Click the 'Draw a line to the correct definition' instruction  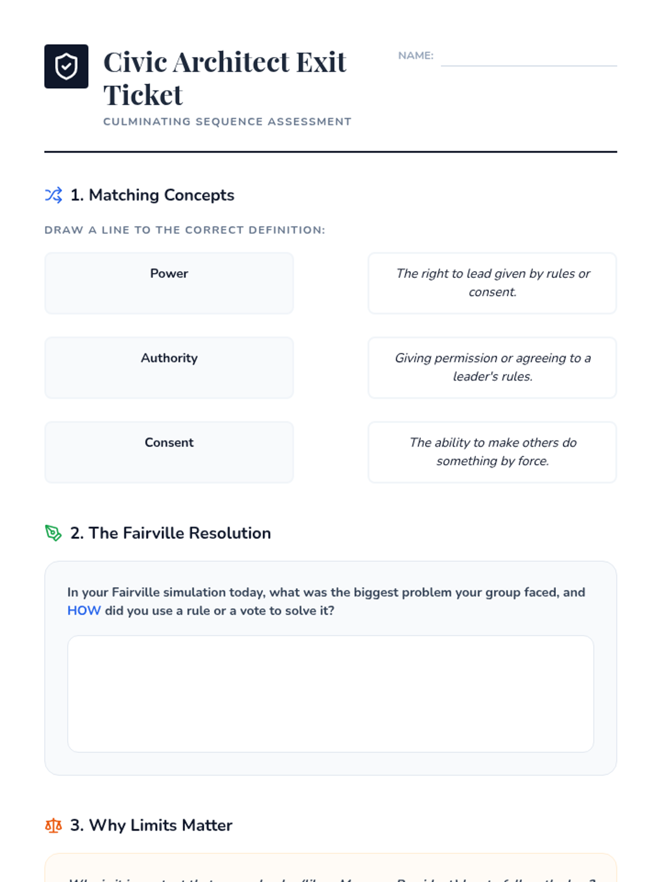(185, 230)
